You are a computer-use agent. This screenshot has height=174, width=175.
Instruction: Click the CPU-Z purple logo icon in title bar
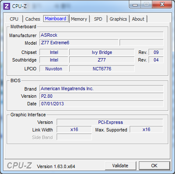click(7, 6)
